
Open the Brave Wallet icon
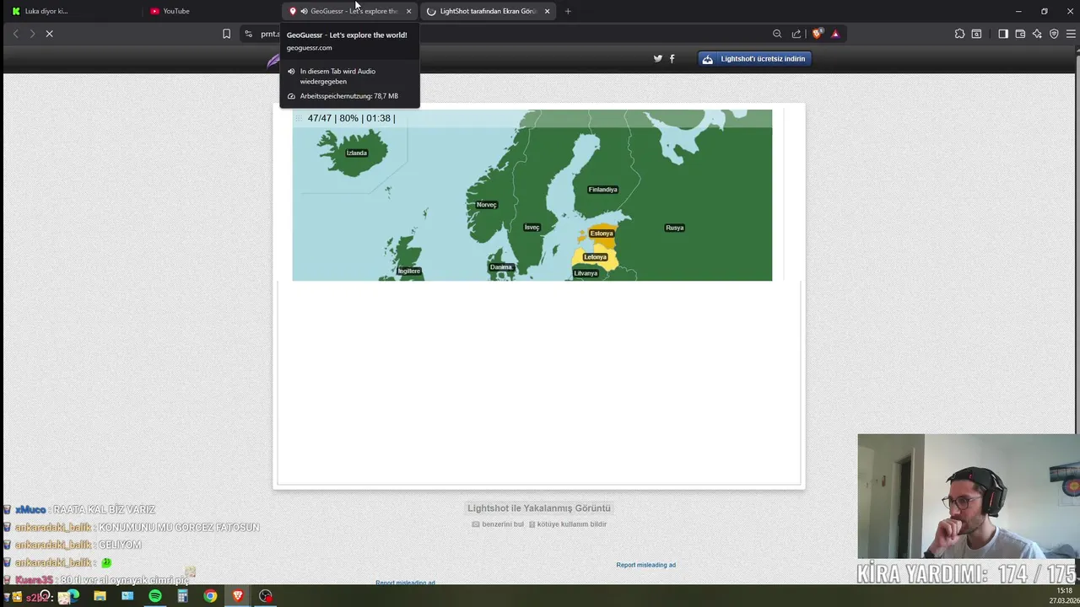point(1020,34)
